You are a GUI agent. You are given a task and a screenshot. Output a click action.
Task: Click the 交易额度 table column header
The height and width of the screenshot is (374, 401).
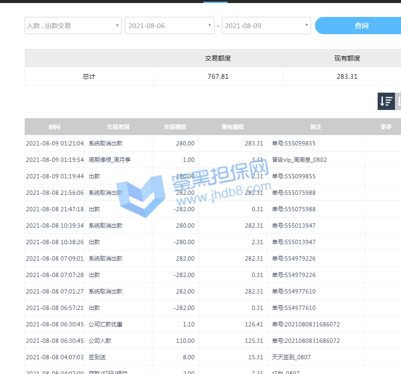point(175,127)
